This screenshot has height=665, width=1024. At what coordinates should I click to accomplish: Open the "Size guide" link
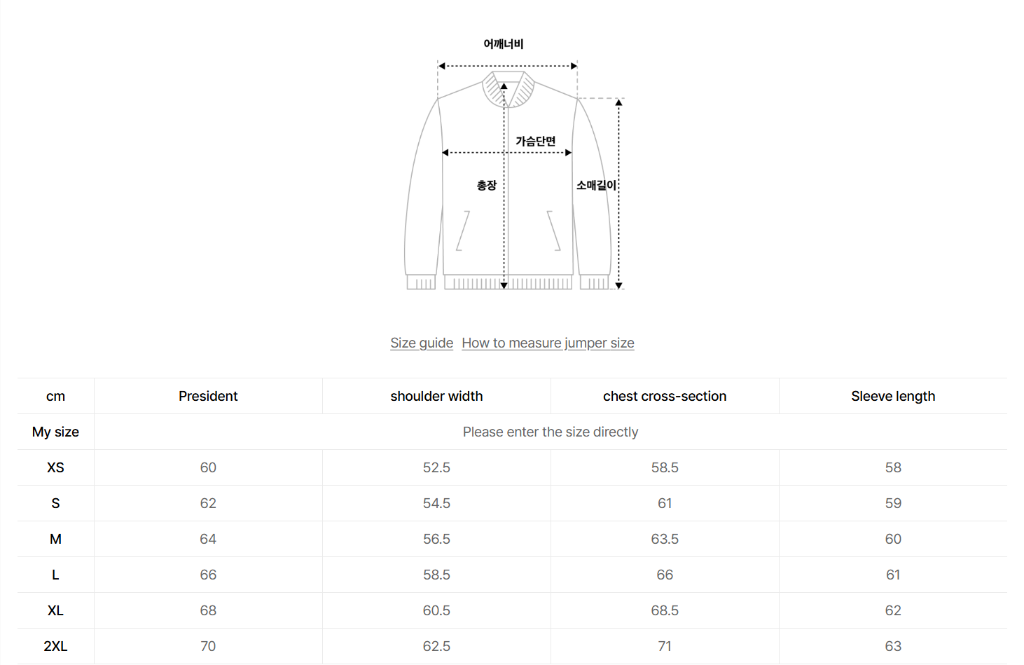(x=422, y=343)
